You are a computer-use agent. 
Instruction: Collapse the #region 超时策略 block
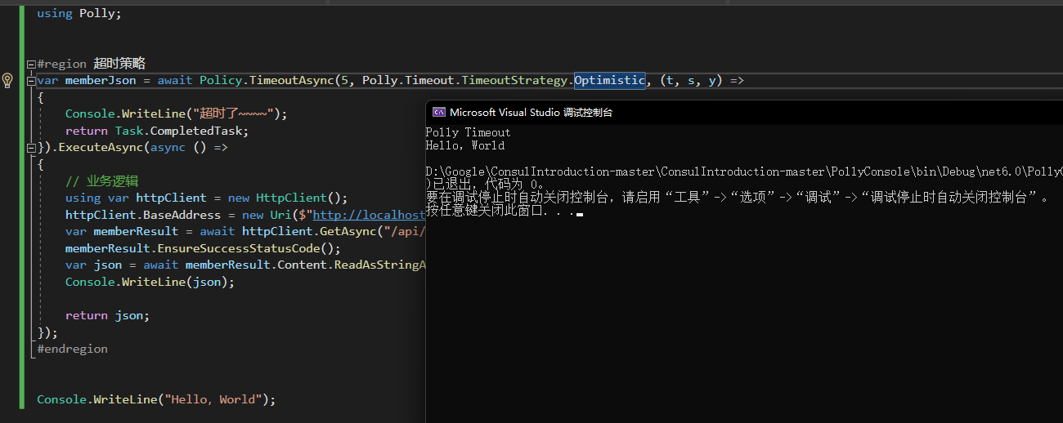31,64
